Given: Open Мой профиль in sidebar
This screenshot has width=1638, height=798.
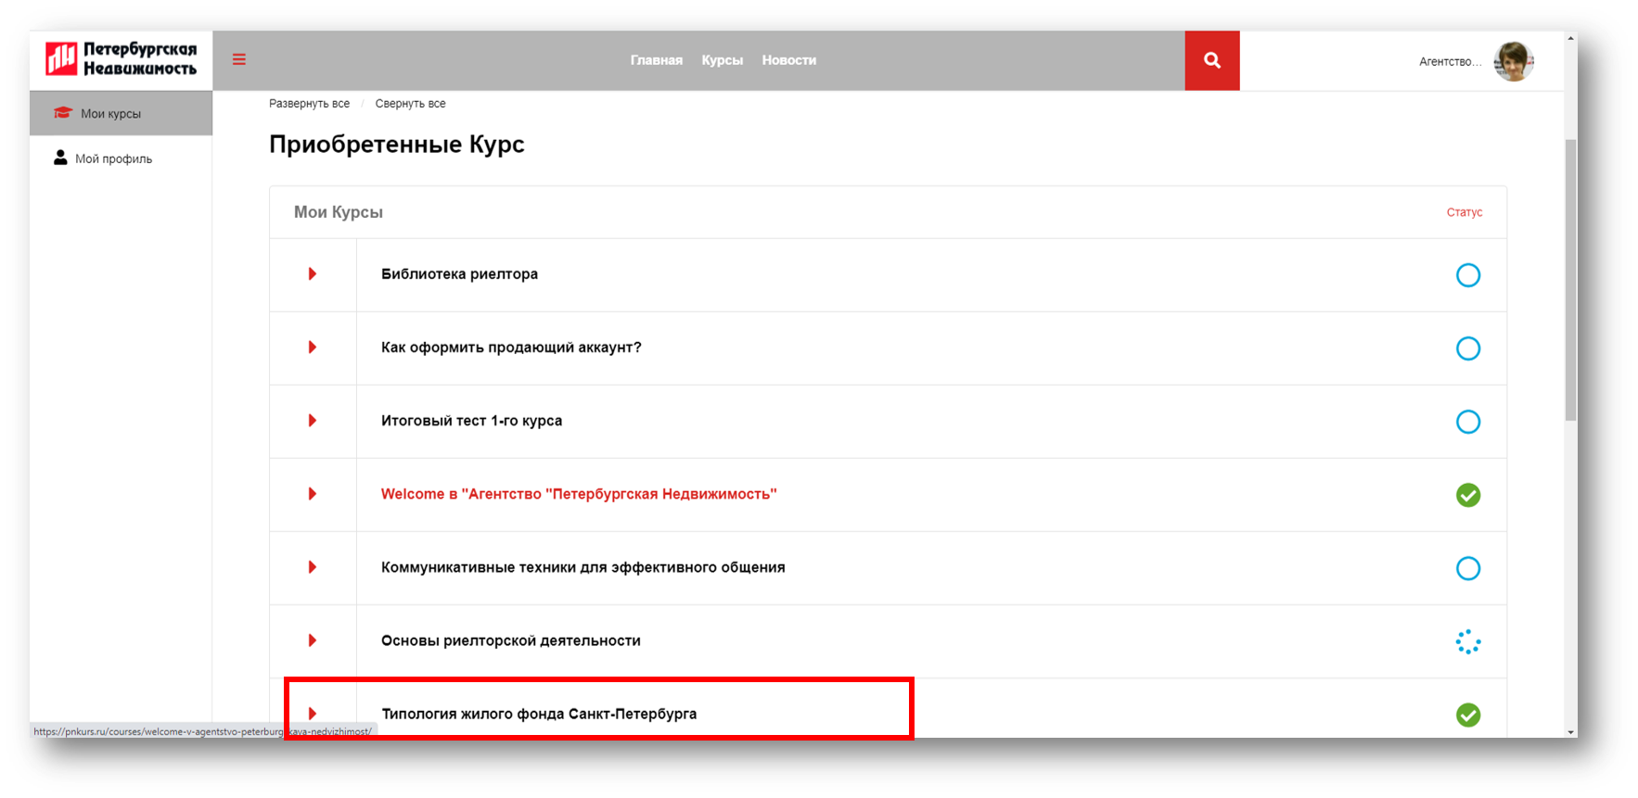Looking at the screenshot, I should tap(113, 158).
